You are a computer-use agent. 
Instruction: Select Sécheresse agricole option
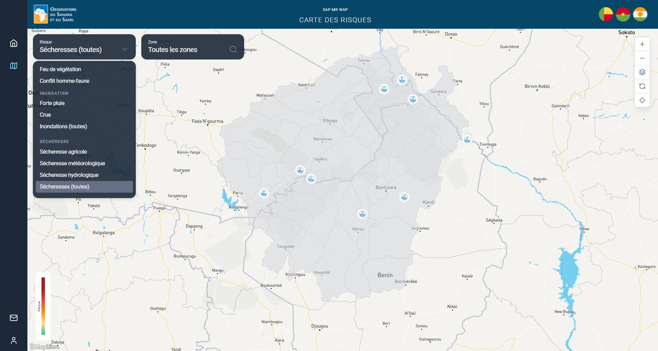pyautogui.click(x=84, y=152)
